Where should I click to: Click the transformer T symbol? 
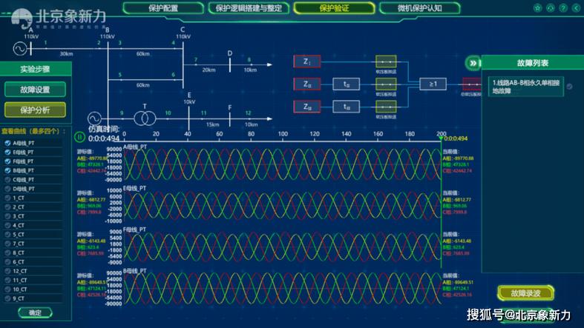click(145, 119)
